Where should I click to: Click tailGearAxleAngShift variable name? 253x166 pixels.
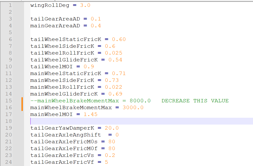pos(66,135)
